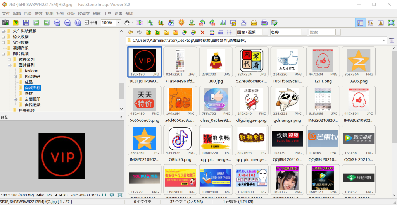Go up one folder level

(148, 32)
